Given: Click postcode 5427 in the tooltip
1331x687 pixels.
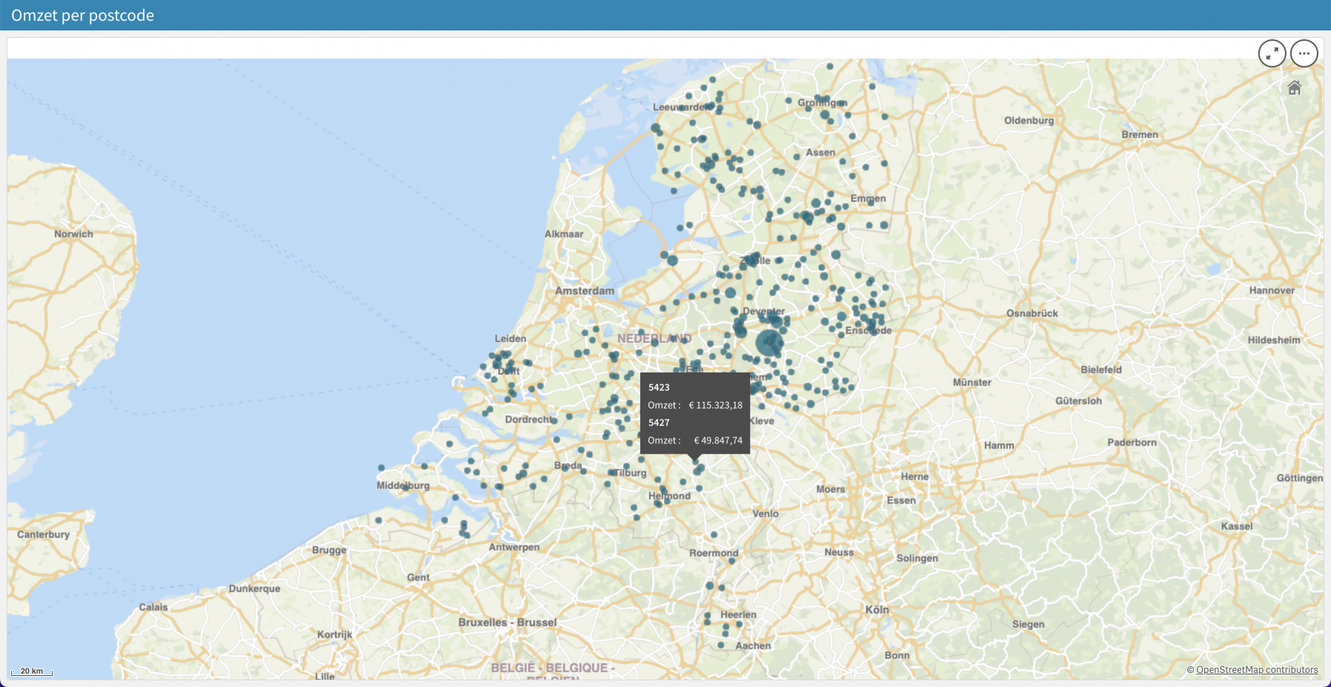Looking at the screenshot, I should click(x=659, y=423).
